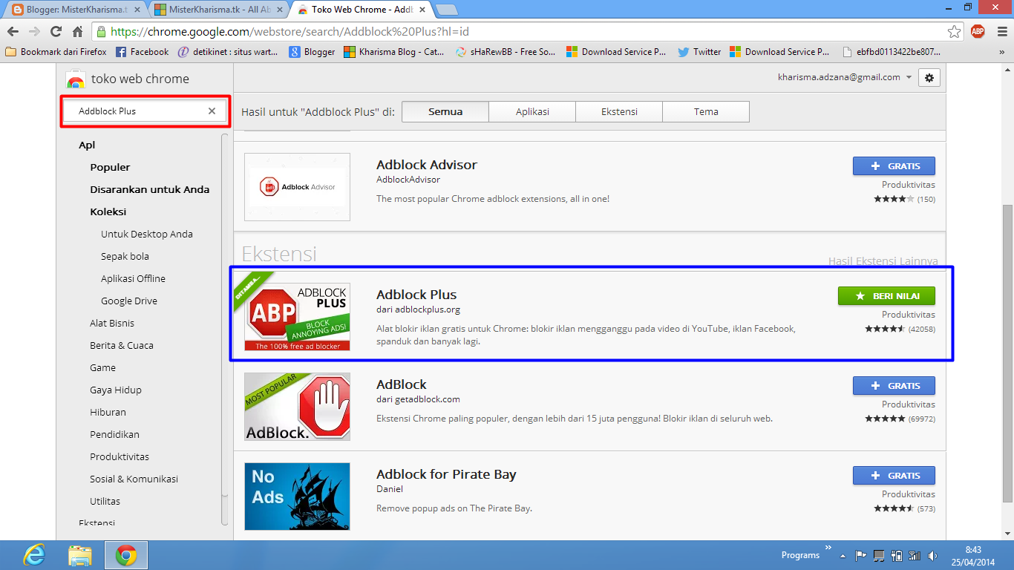The width and height of the screenshot is (1014, 570).
Task: Open the Bookmark dari Firefox folder
Action: (56, 52)
